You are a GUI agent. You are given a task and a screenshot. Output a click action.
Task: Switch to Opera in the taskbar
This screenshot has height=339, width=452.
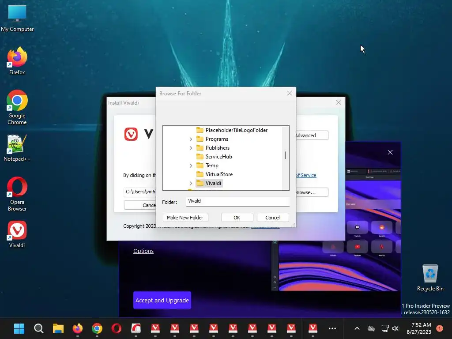(x=116, y=328)
